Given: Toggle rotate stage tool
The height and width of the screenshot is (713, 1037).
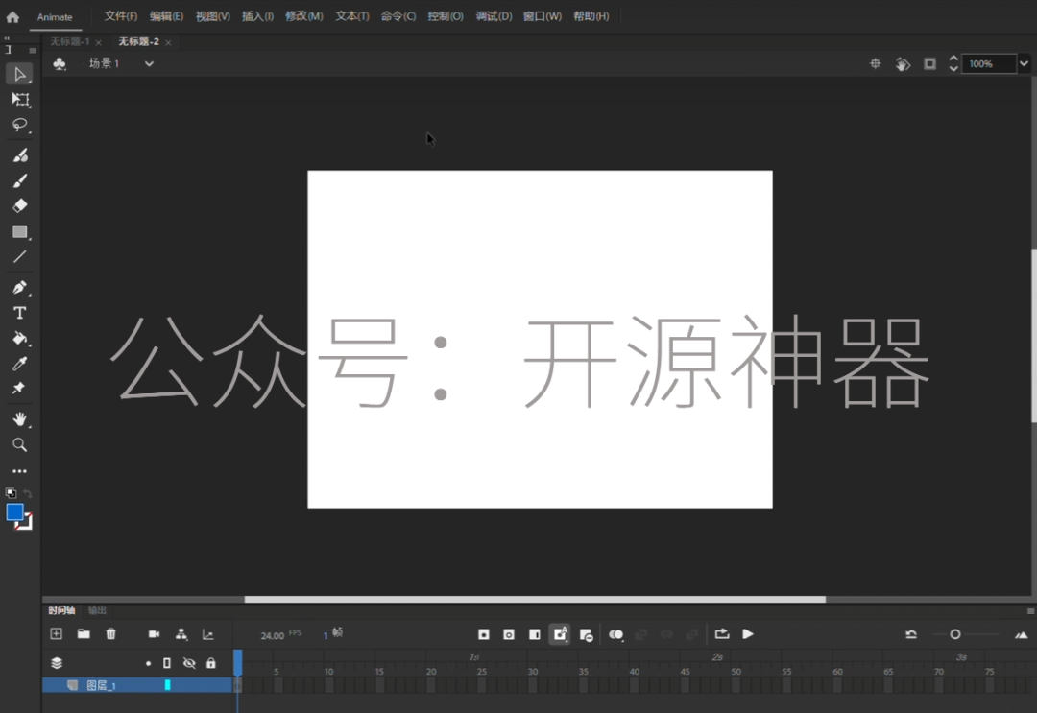Looking at the screenshot, I should point(903,64).
